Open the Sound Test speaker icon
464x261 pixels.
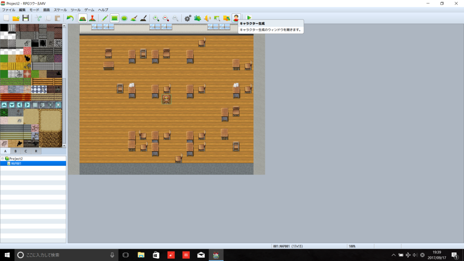(207, 18)
